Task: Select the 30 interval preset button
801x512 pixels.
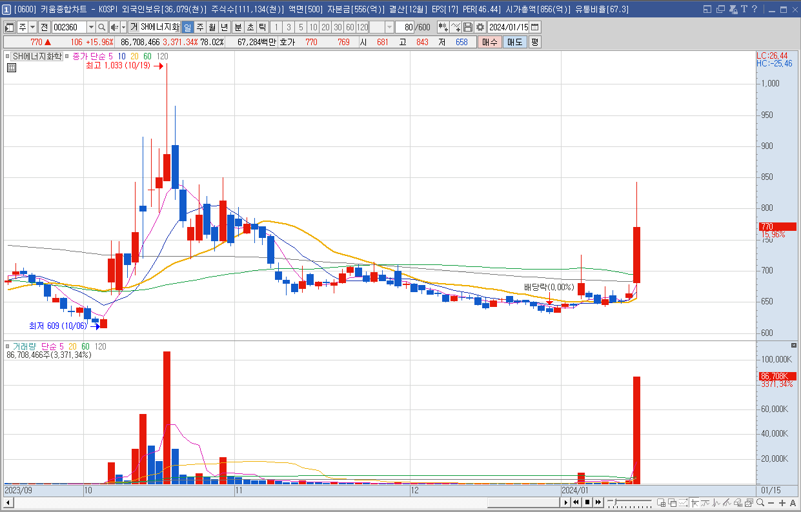Action: 338,27
